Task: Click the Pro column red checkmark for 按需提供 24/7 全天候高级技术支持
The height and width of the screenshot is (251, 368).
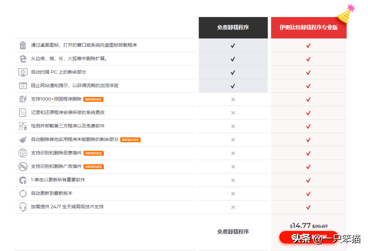Action: coord(309,207)
